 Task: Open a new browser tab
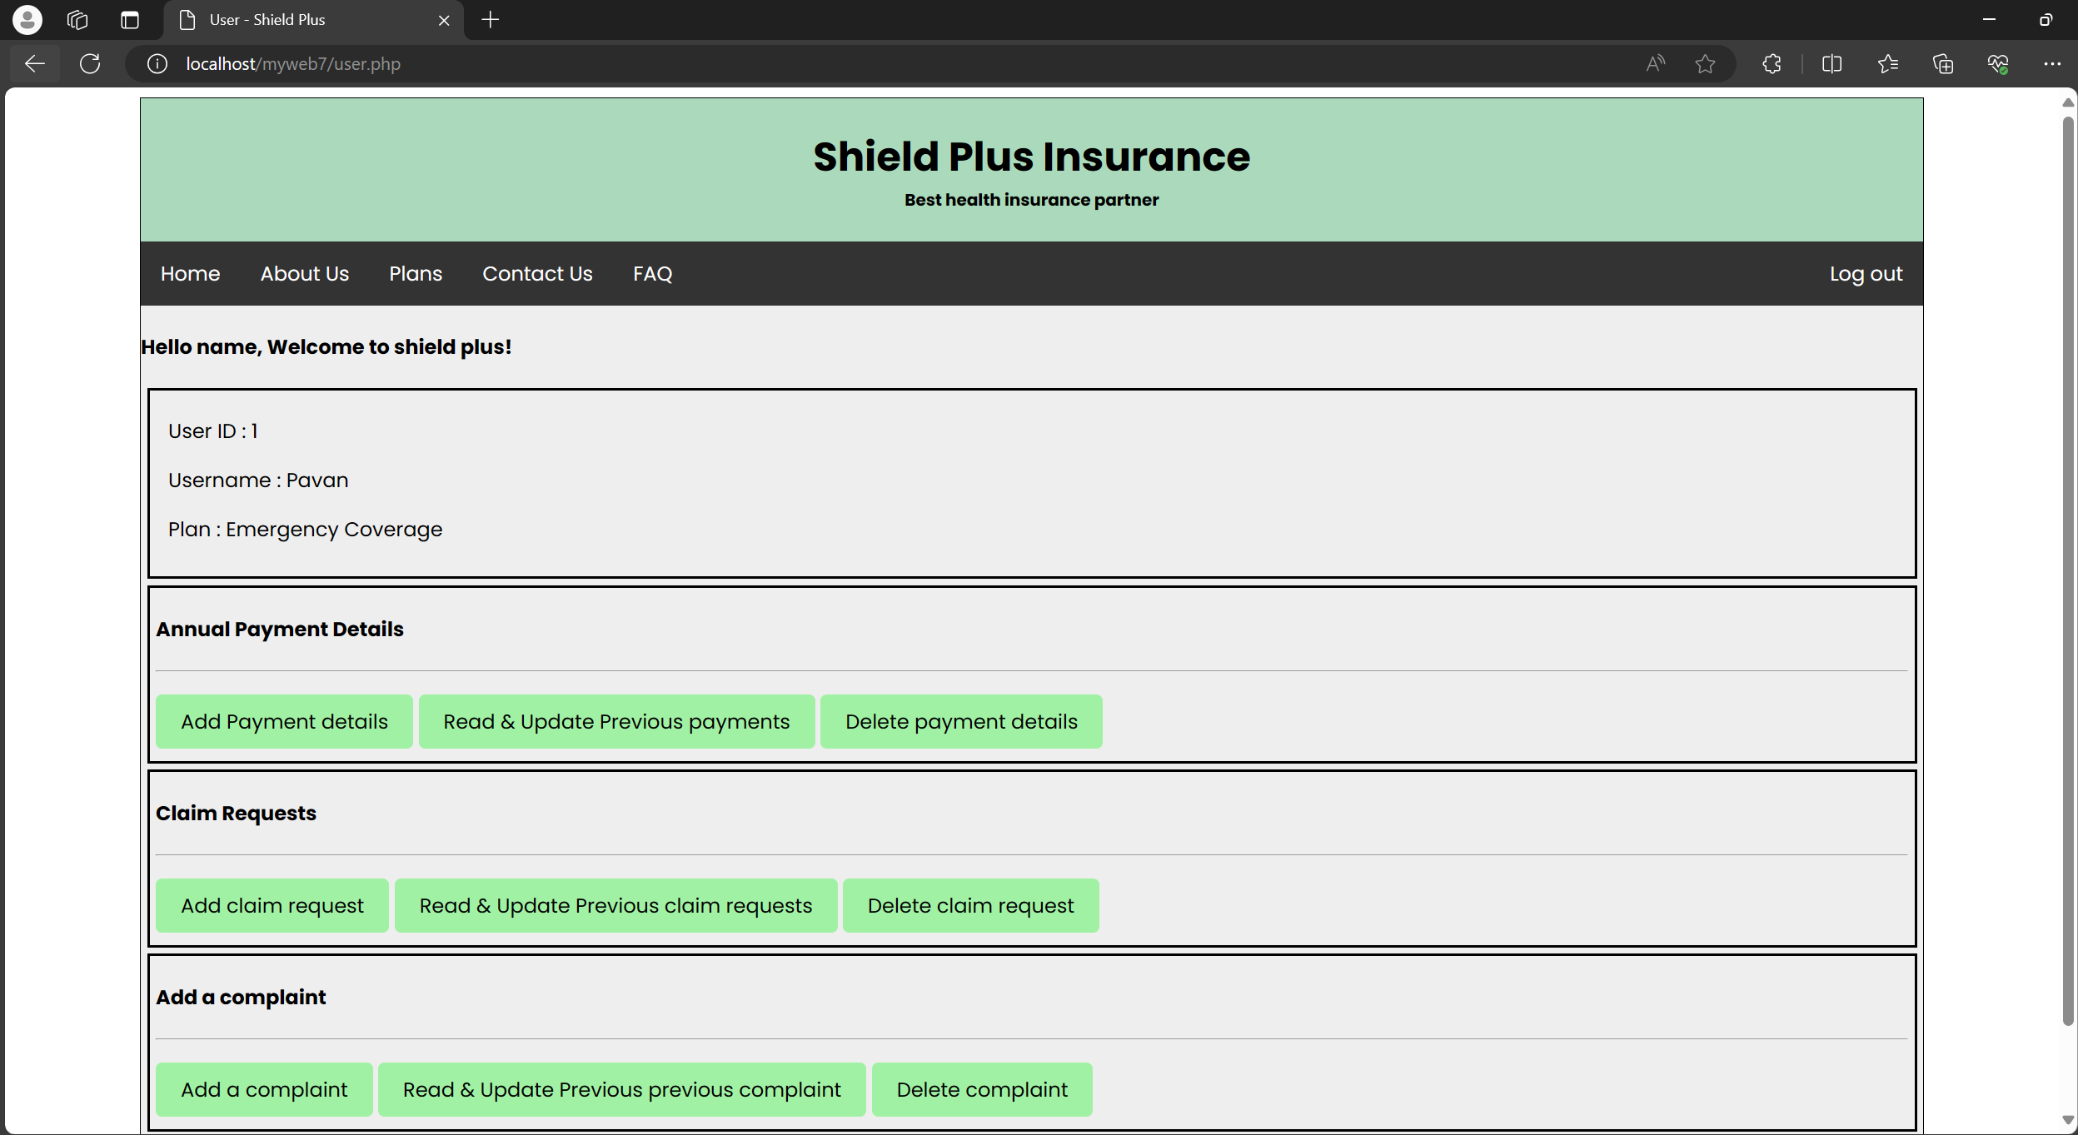click(x=491, y=20)
